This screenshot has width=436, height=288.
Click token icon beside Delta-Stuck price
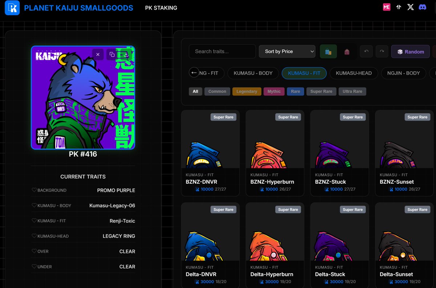pos(327,281)
